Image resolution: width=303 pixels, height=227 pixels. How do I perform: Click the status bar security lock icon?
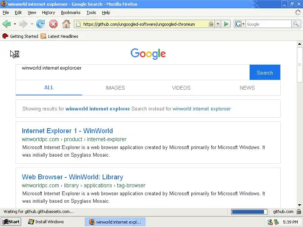(299, 212)
